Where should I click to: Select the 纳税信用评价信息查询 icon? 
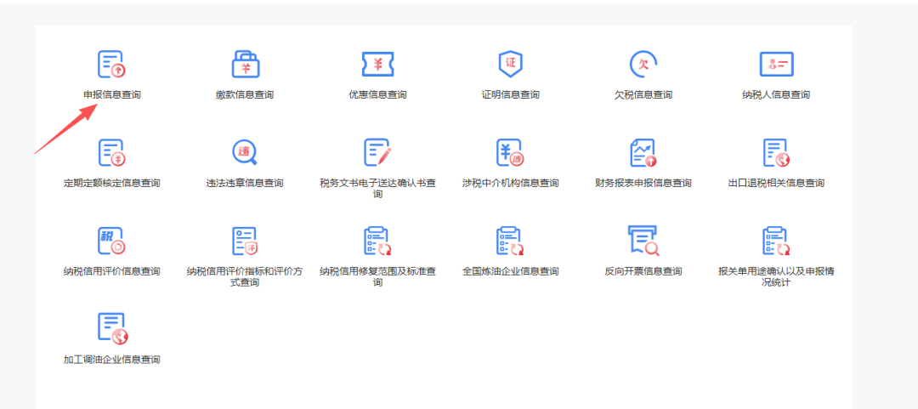[x=111, y=241]
